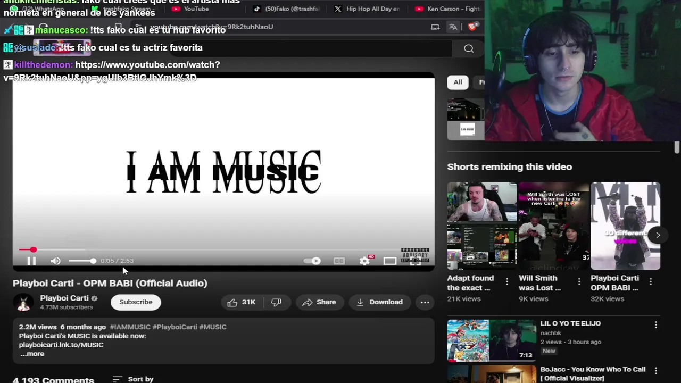Adjust the video volume slider
Viewport: 681px width, 383px height.
pyautogui.click(x=82, y=261)
